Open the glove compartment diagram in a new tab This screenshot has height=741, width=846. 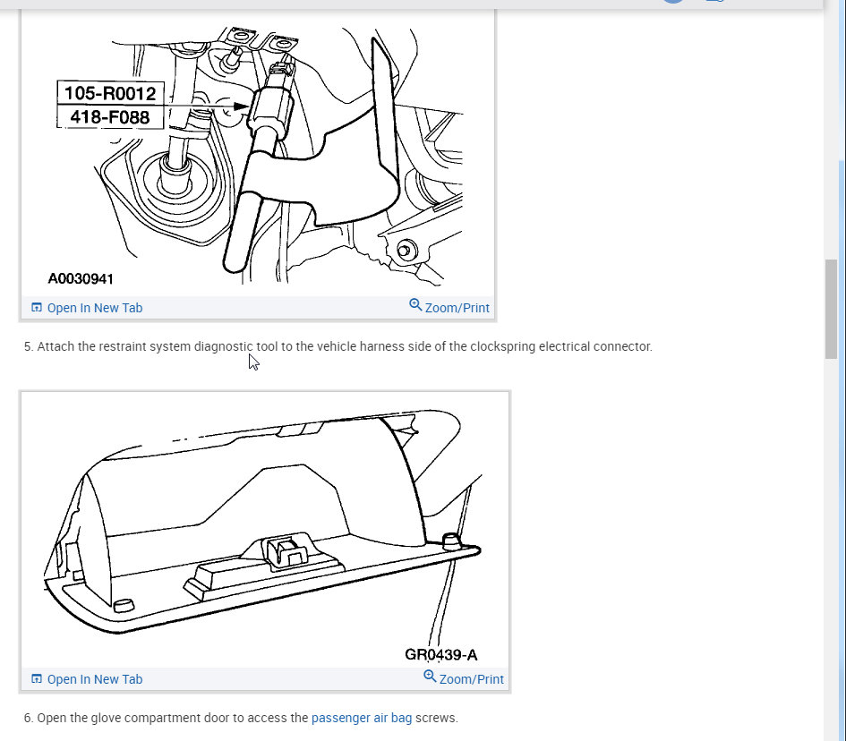click(95, 679)
